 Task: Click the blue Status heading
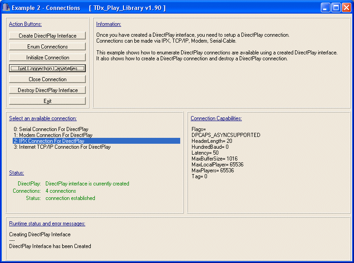[x=16, y=173]
